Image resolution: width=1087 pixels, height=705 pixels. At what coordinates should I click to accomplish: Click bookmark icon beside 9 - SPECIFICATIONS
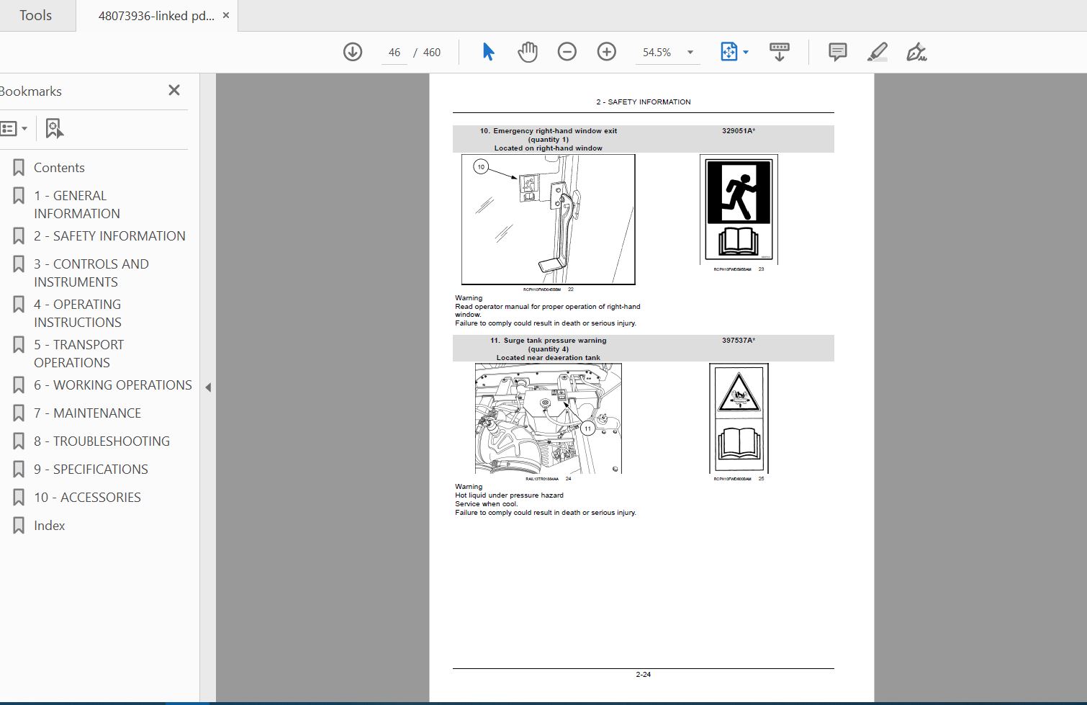[x=19, y=470]
